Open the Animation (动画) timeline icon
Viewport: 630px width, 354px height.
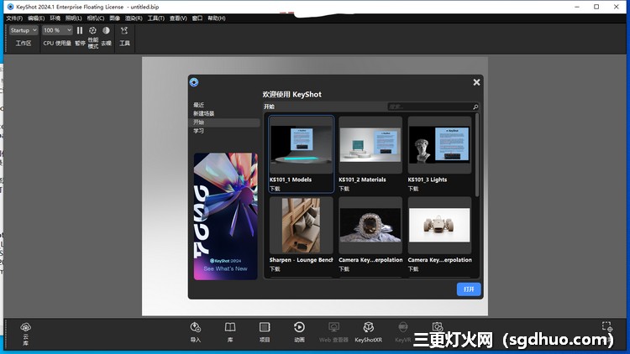299,327
